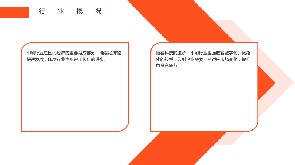Click the paragraph starting 随着科技的进步

coord(203,59)
